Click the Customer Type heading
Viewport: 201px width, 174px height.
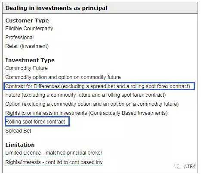pos(27,21)
